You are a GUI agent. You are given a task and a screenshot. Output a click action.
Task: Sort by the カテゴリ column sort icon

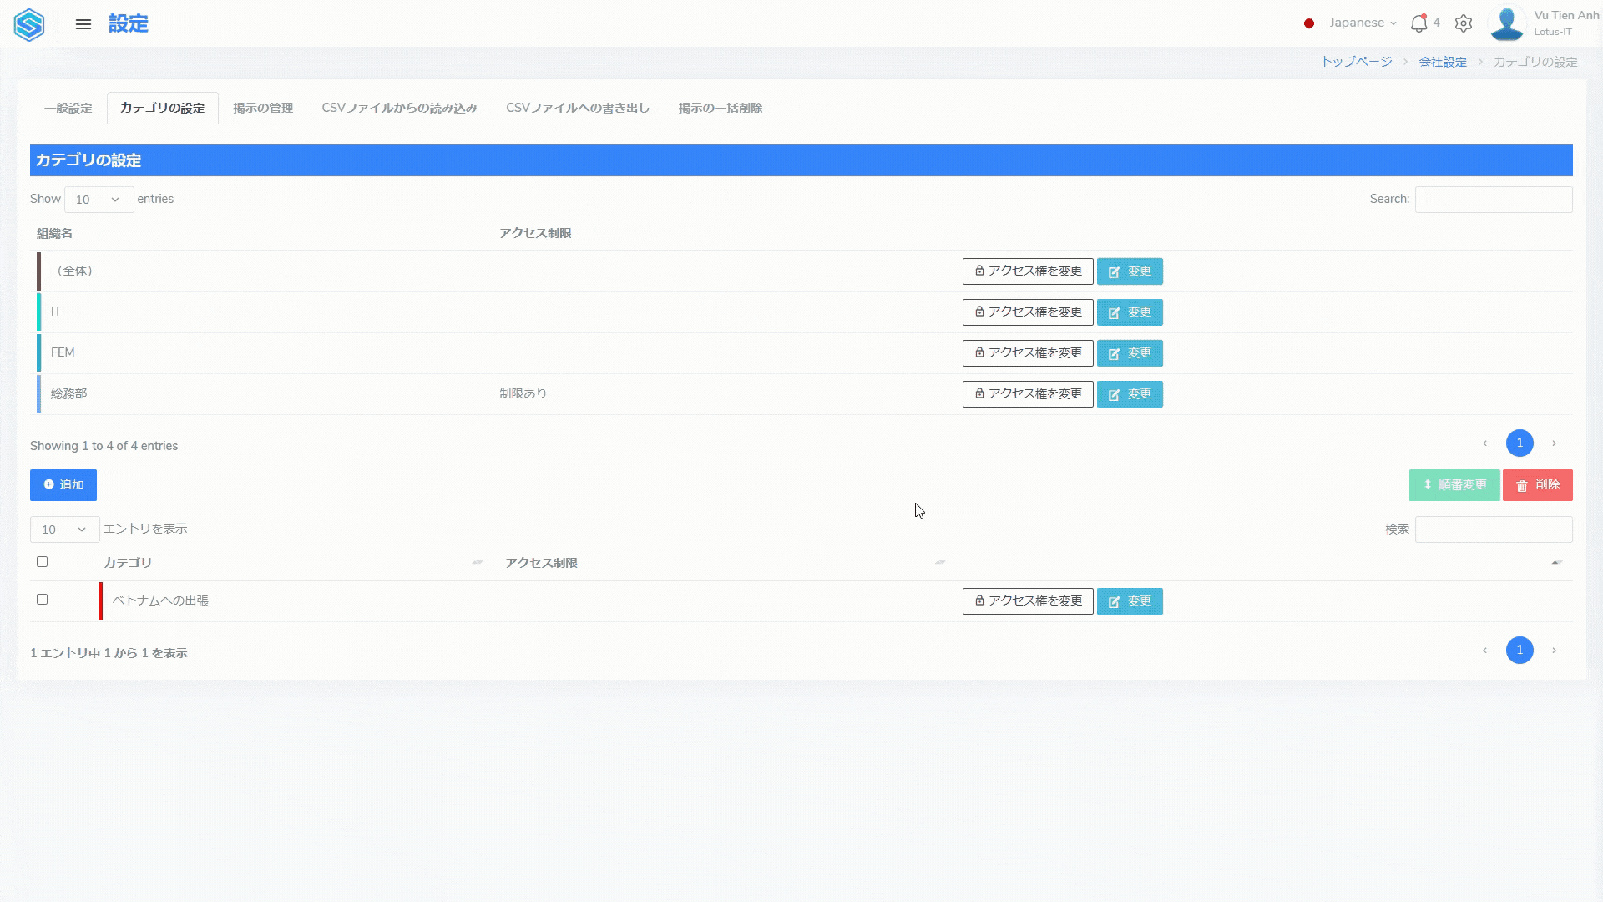click(x=478, y=563)
